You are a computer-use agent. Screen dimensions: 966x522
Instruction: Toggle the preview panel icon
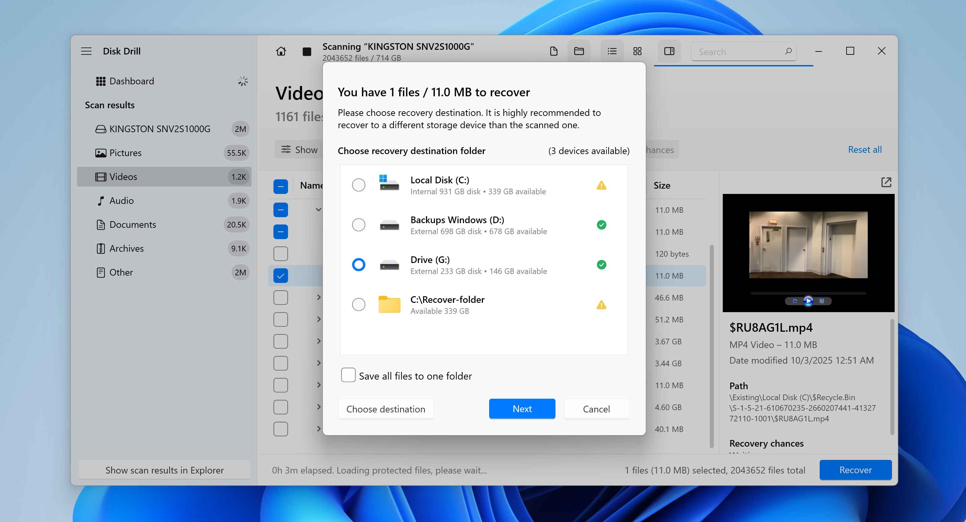(669, 51)
